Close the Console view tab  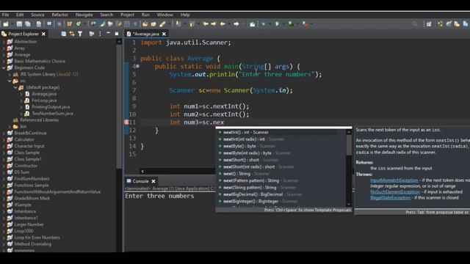pyautogui.click(x=153, y=181)
